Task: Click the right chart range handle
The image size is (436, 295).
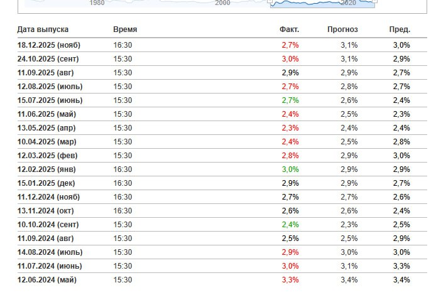Action: pyautogui.click(x=374, y=2)
